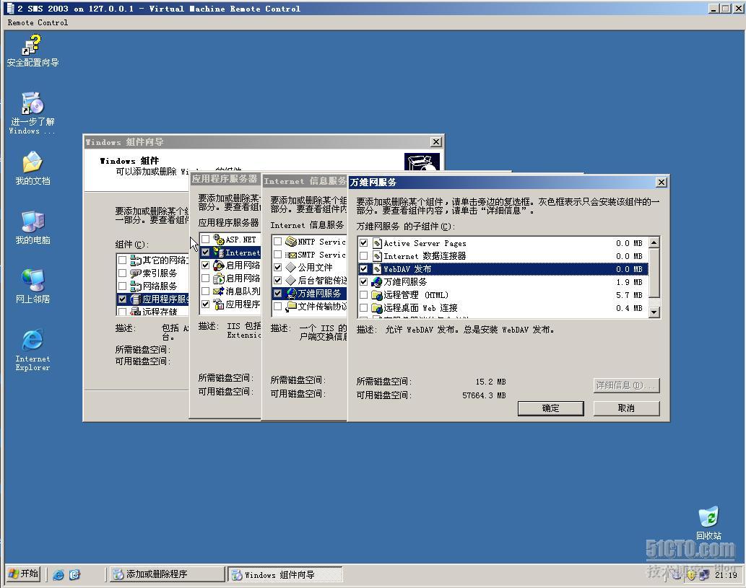746x588 pixels.
Task: Click the ASP.NET gear icon
Action: pyautogui.click(x=218, y=240)
